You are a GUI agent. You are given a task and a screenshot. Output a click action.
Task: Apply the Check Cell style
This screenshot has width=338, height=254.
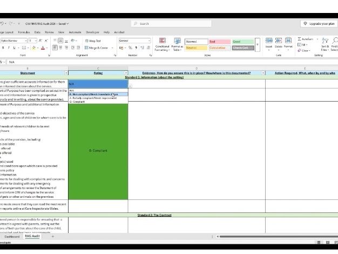[243, 48]
